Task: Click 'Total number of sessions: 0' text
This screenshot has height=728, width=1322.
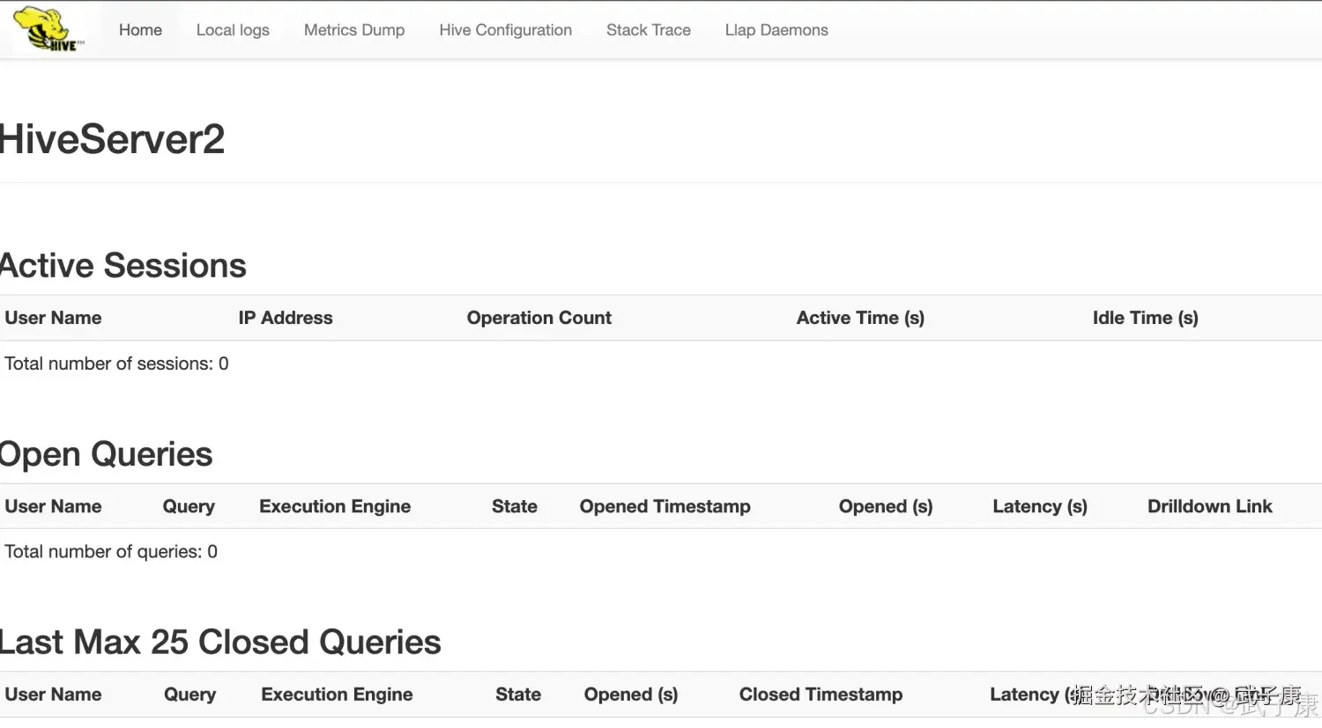Action: click(x=116, y=364)
